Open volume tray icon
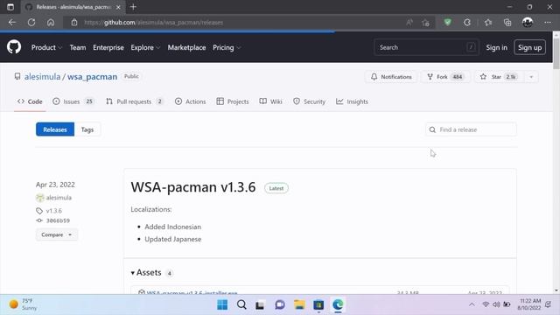The width and height of the screenshot is (560, 315). pyautogui.click(x=496, y=304)
